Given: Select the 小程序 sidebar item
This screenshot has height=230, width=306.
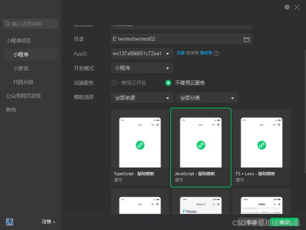Looking at the screenshot, I should click(x=31, y=55).
